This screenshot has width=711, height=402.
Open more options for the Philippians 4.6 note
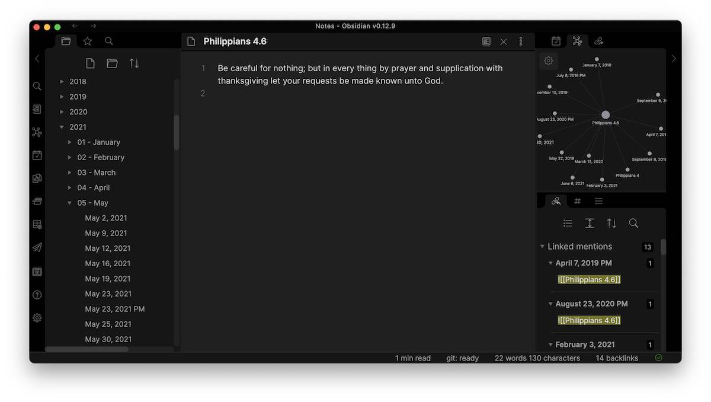(x=521, y=42)
